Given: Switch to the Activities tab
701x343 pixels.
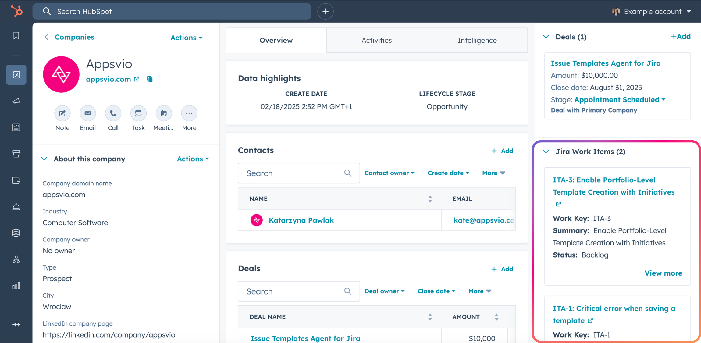Looking at the screenshot, I should [x=376, y=40].
